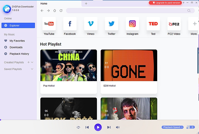This screenshot has width=199, height=134.
Task: Open Playback History
Action: point(19,54)
